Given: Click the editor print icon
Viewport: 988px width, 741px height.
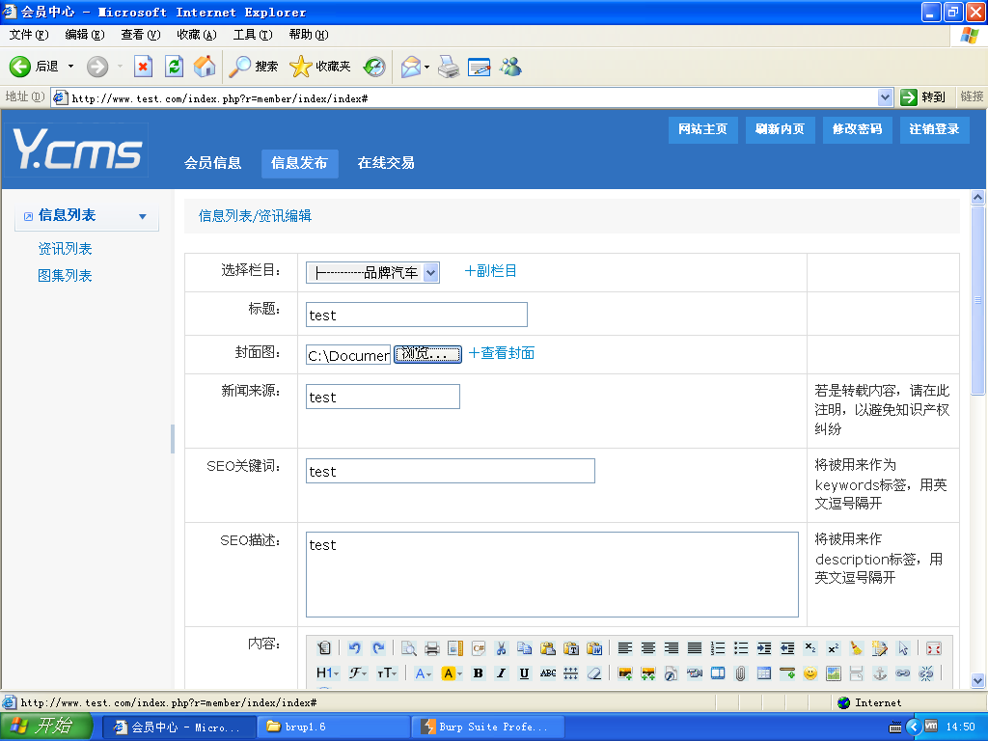Looking at the screenshot, I should [431, 647].
